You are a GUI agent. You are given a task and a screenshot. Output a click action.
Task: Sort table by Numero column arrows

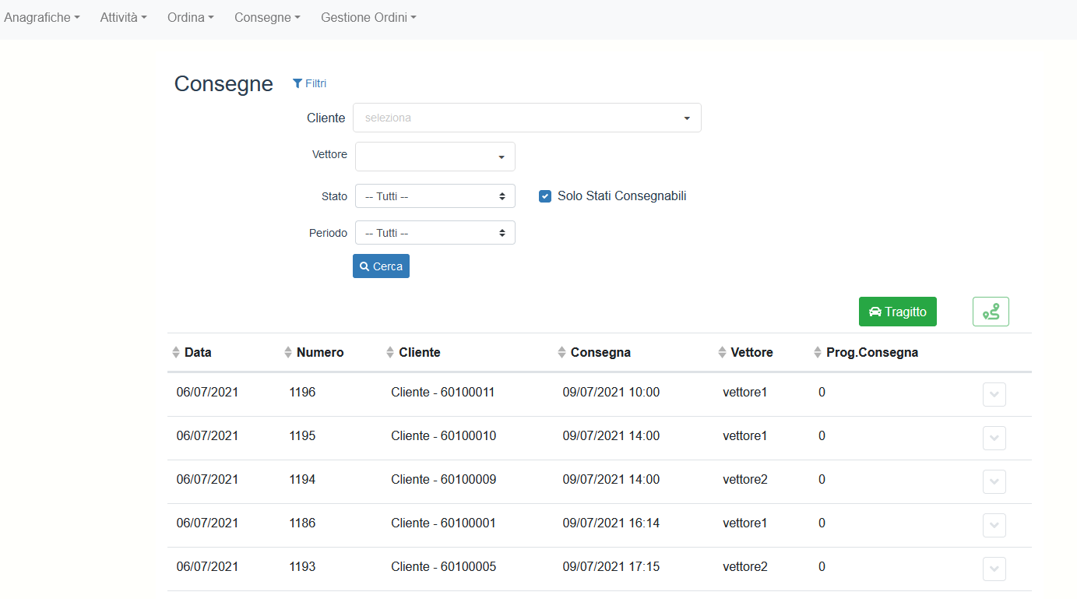point(288,353)
